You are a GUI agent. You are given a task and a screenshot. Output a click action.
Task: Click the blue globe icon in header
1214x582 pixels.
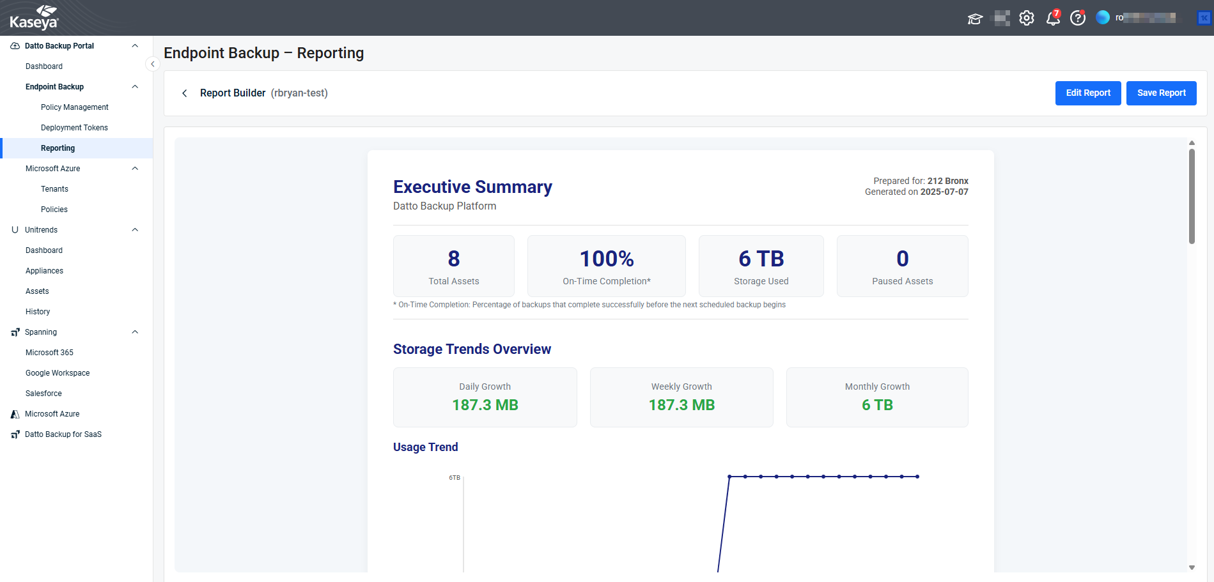click(x=1103, y=18)
